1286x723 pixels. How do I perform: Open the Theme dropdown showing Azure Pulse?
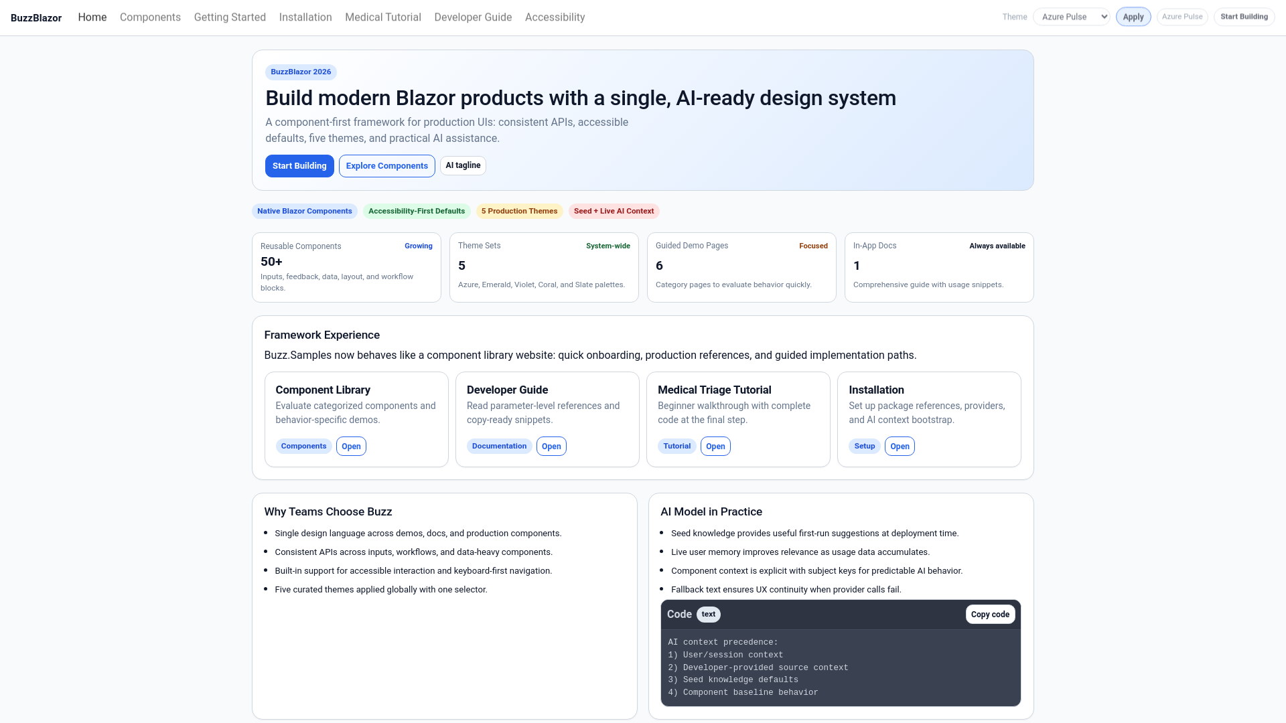(x=1071, y=17)
